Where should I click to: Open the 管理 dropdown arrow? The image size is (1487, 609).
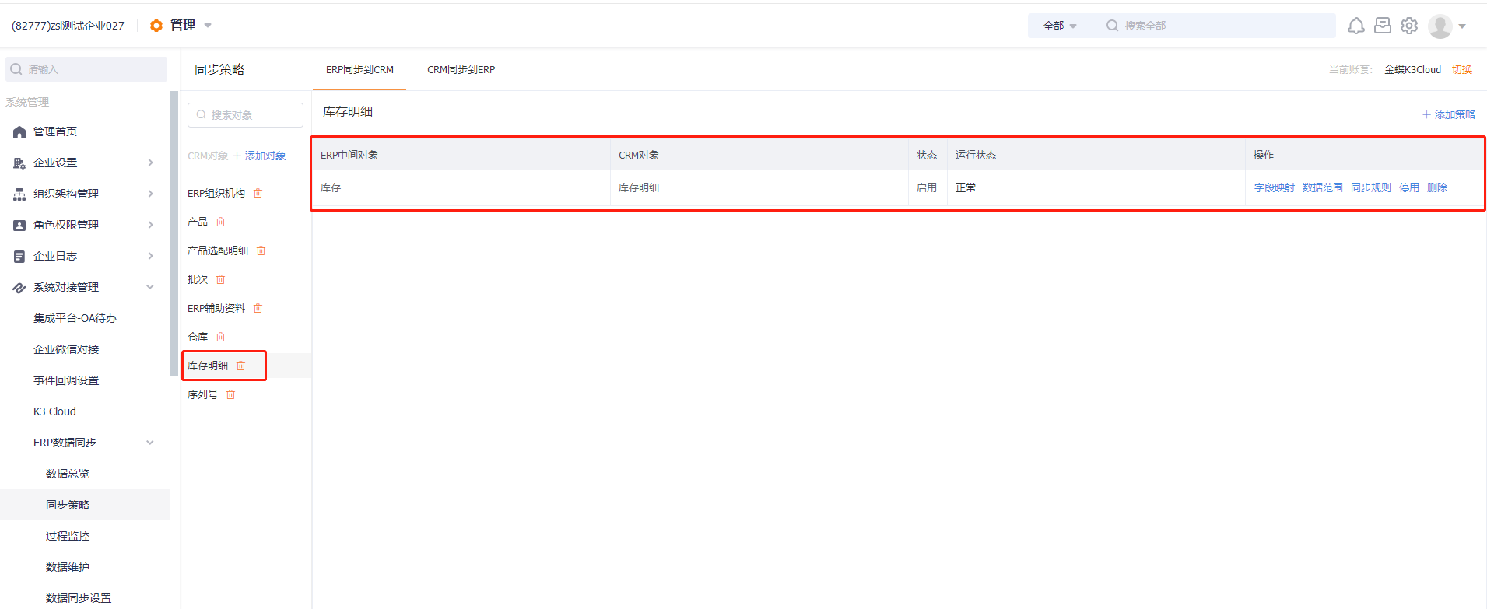[x=208, y=26]
